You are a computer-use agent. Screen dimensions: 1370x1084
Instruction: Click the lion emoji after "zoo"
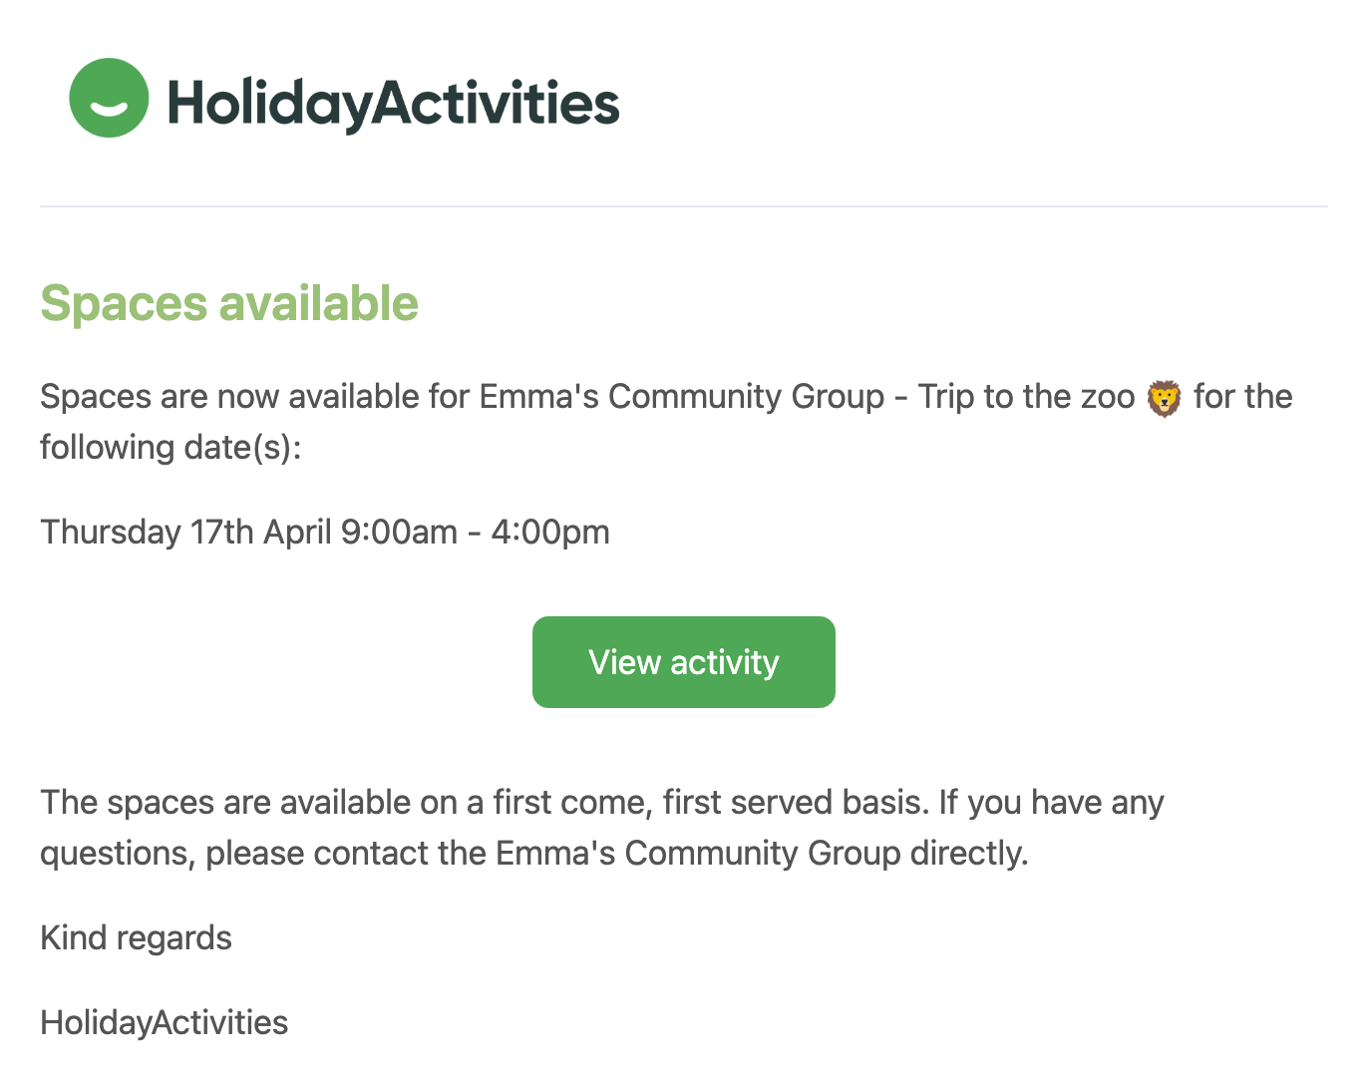point(1164,398)
